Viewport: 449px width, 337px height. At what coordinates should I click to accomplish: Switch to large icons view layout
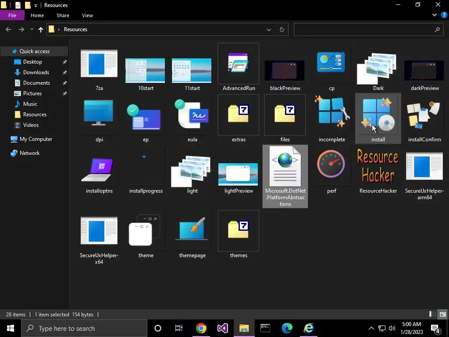442,314
